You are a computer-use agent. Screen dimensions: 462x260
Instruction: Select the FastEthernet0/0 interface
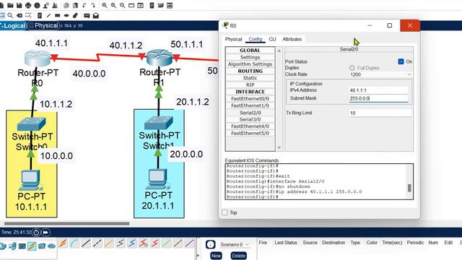[250, 98]
